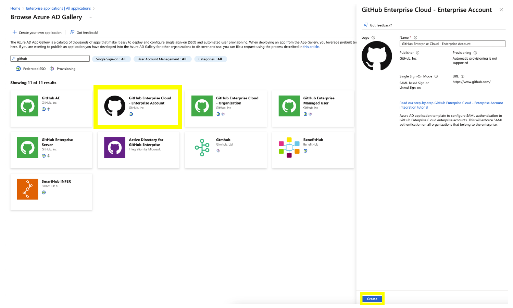
Task: Click Got feedback? in the gallery toolbar
Action: 87,33
